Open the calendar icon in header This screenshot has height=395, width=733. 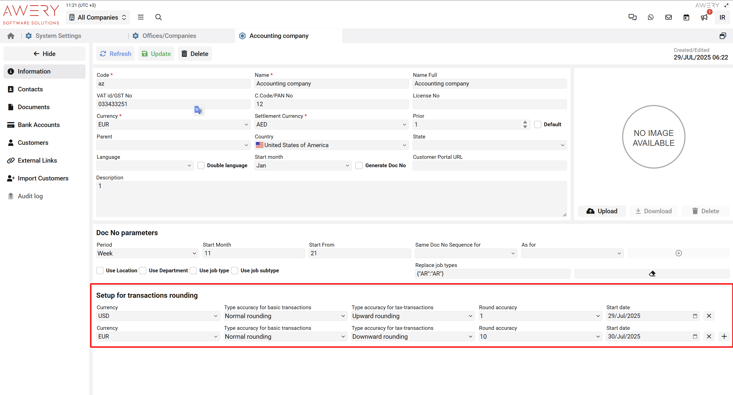pos(686,17)
